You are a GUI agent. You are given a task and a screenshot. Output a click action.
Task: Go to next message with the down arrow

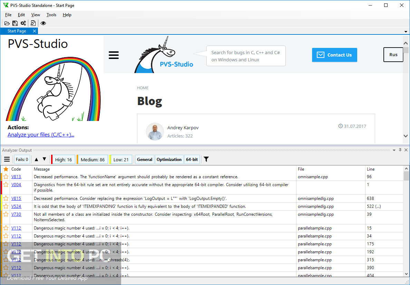[45, 159]
